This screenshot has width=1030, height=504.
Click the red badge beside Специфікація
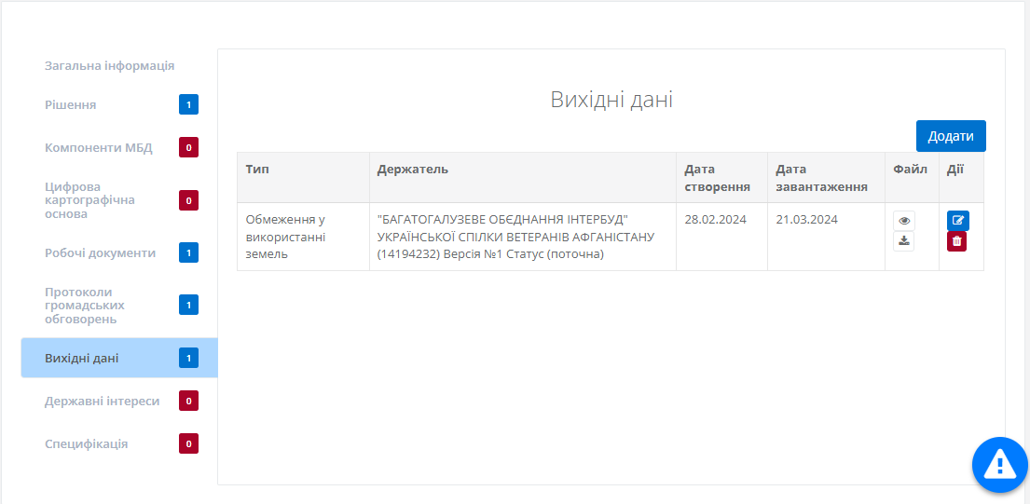(x=188, y=444)
